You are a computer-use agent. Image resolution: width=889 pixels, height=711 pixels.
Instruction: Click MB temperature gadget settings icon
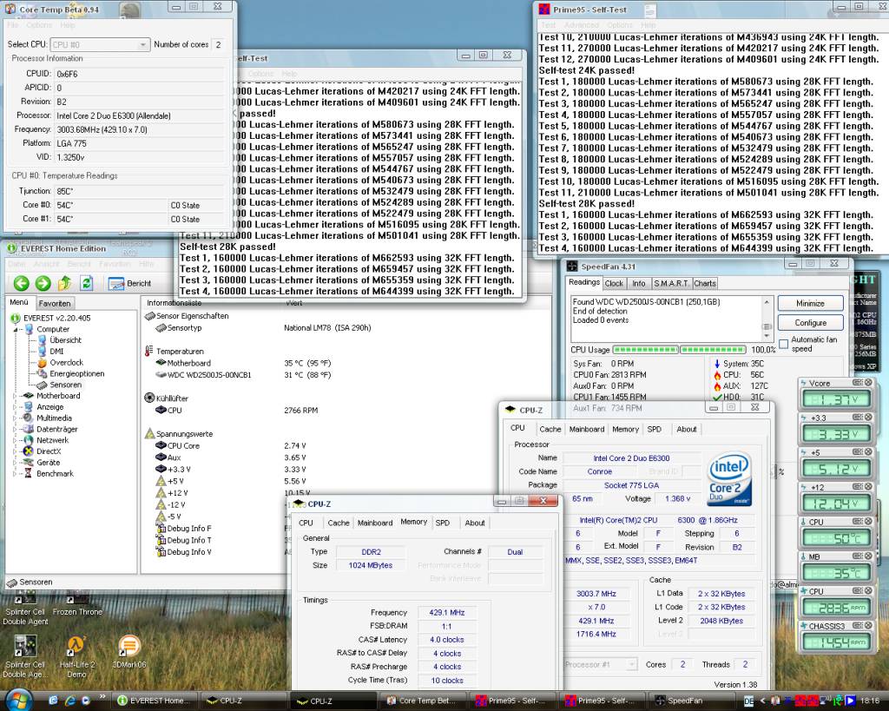tap(857, 556)
